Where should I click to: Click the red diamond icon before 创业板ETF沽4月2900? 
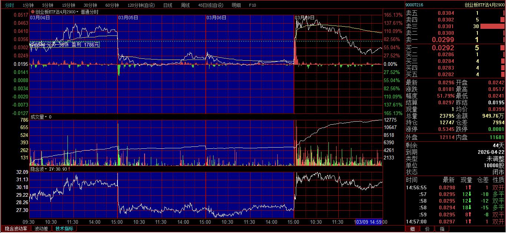pos(33,12)
